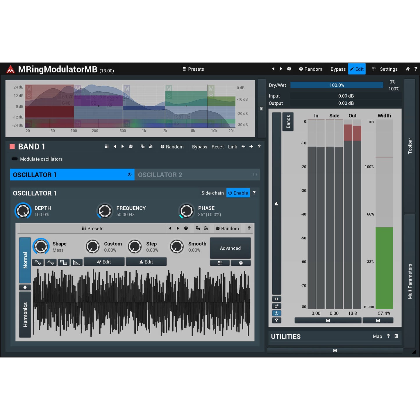Image resolution: width=420 pixels, height=420 pixels.
Task: Bypass the plugin
Action: tap(338, 69)
